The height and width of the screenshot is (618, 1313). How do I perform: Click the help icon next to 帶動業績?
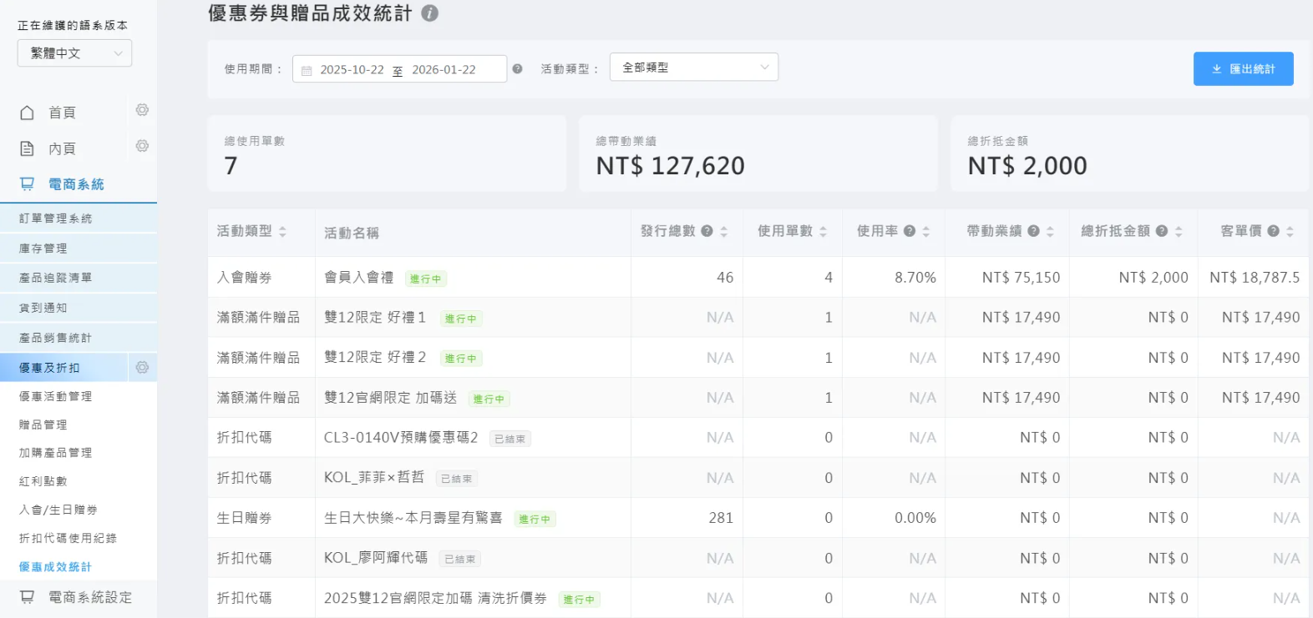click(x=1033, y=231)
